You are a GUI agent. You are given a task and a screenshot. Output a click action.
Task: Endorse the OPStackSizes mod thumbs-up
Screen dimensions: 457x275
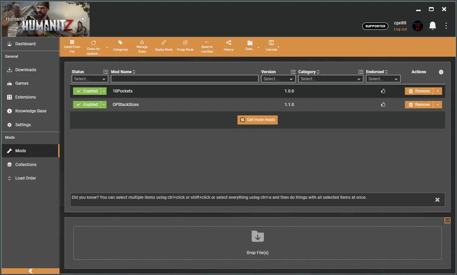(383, 105)
